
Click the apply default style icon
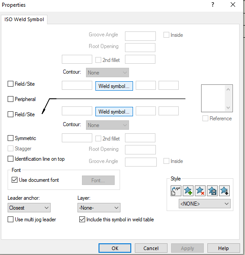176,191
